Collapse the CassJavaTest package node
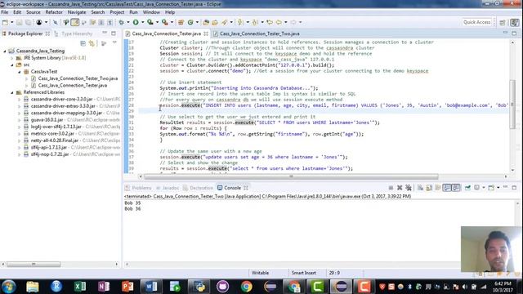The image size is (523, 294). (x=19, y=72)
